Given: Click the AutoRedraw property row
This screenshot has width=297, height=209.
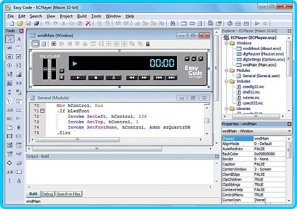Looking at the screenshot, I should 254,148.
